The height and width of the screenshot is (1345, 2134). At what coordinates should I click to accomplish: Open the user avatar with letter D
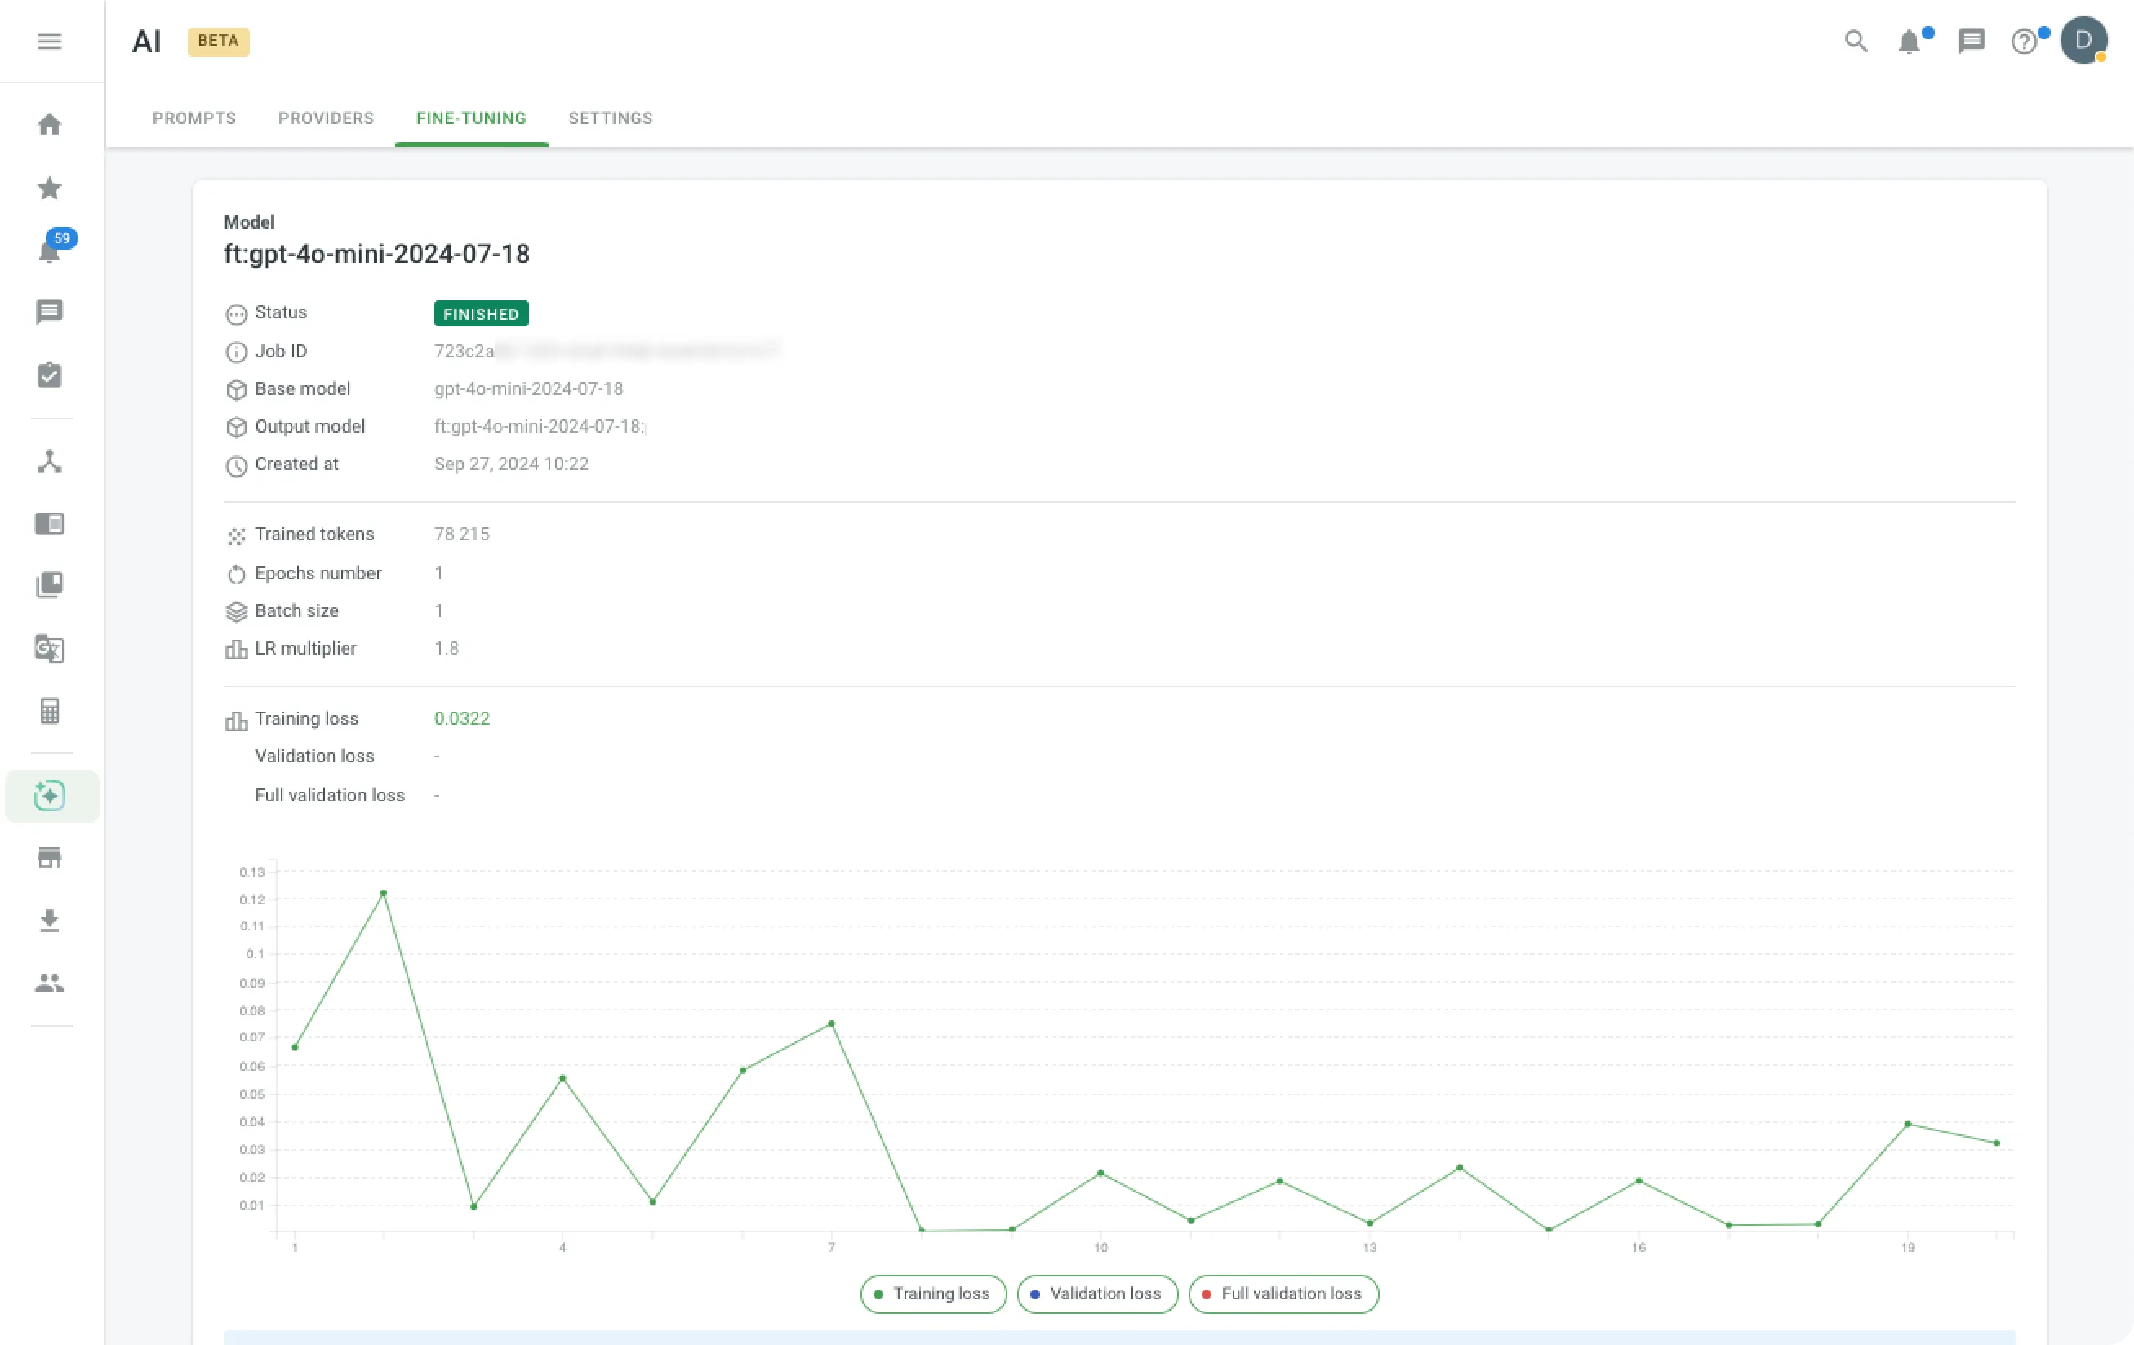tap(2083, 40)
